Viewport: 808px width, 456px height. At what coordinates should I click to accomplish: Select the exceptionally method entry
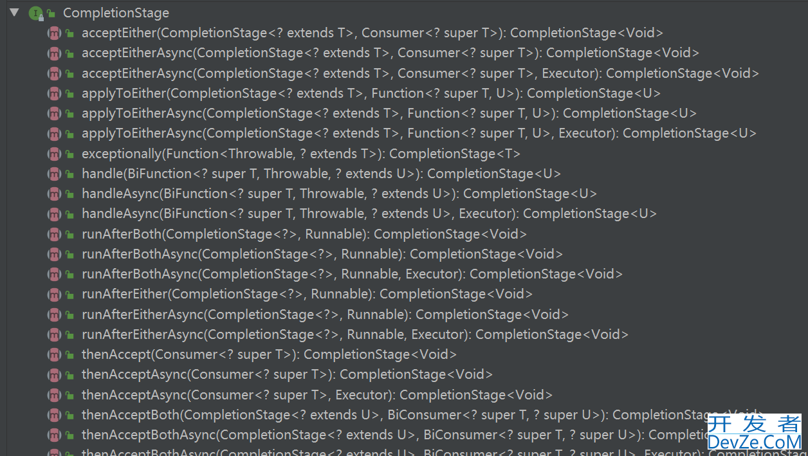click(x=300, y=154)
